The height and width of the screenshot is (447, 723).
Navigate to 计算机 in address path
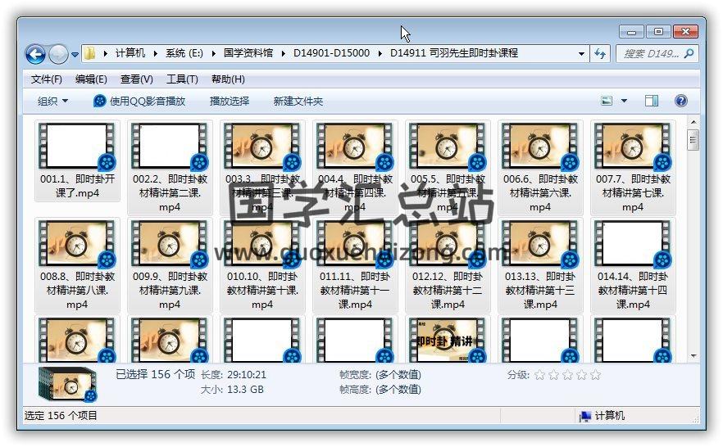pyautogui.click(x=130, y=53)
